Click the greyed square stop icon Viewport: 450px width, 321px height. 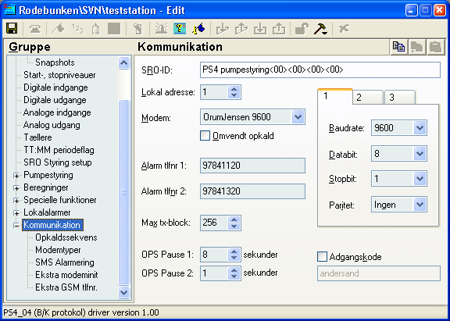coord(114,29)
